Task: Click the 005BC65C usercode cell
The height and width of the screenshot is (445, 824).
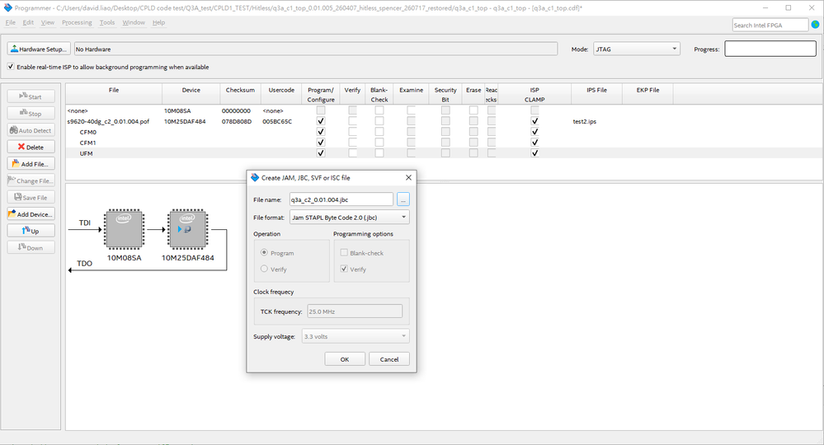Action: [x=277, y=121]
